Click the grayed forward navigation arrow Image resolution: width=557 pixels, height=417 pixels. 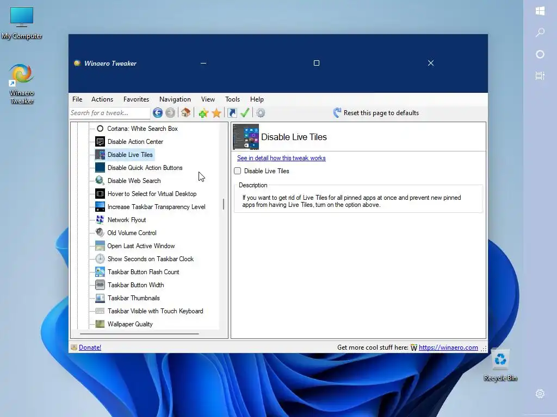pos(170,113)
